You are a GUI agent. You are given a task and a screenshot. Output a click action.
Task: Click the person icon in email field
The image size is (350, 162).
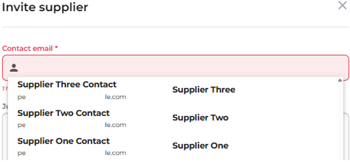tap(14, 67)
